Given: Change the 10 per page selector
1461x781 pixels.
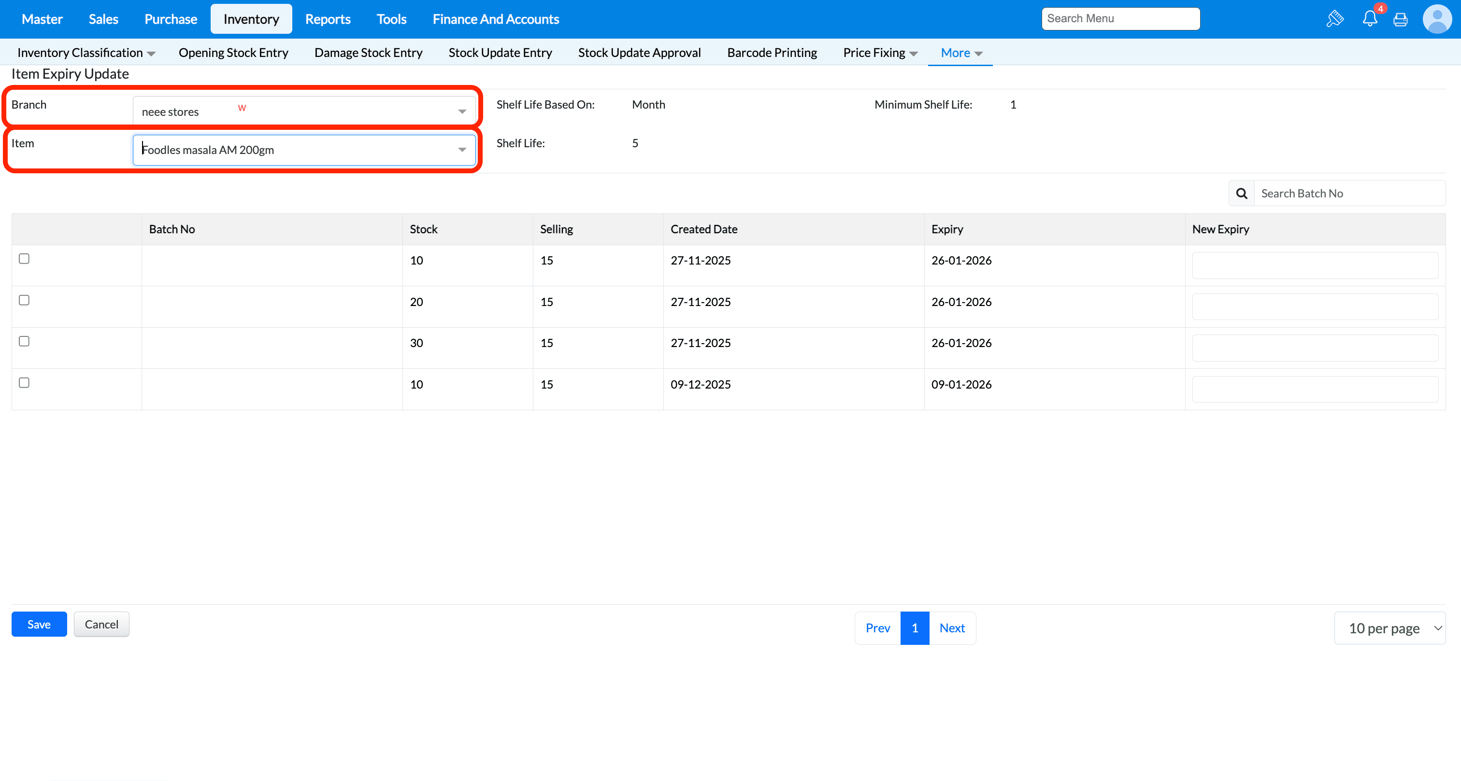Looking at the screenshot, I should click(1389, 628).
